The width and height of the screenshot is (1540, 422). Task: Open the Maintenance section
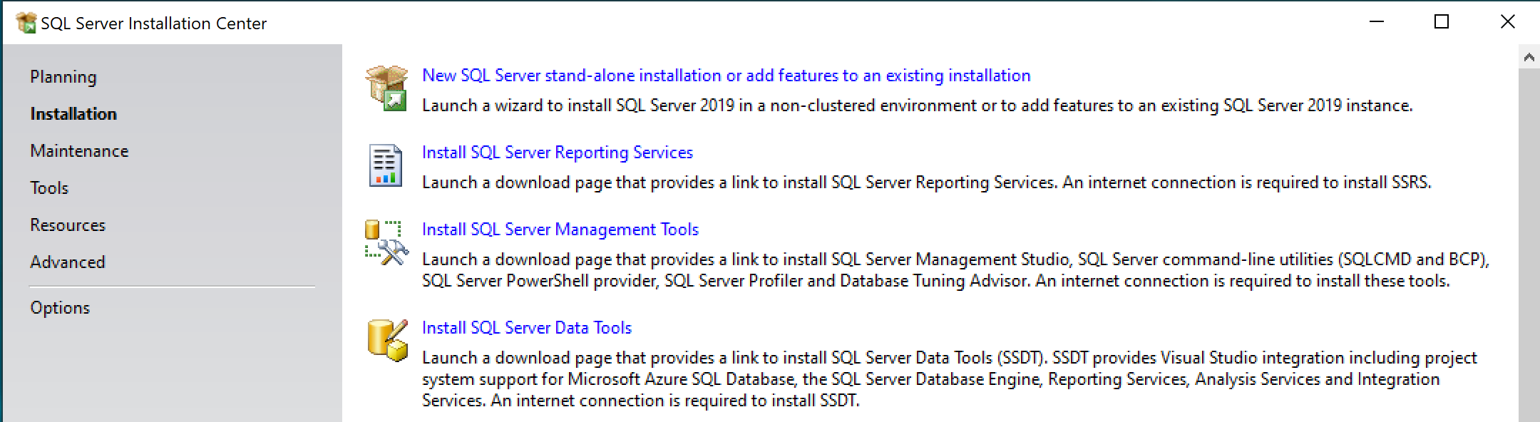(x=79, y=150)
